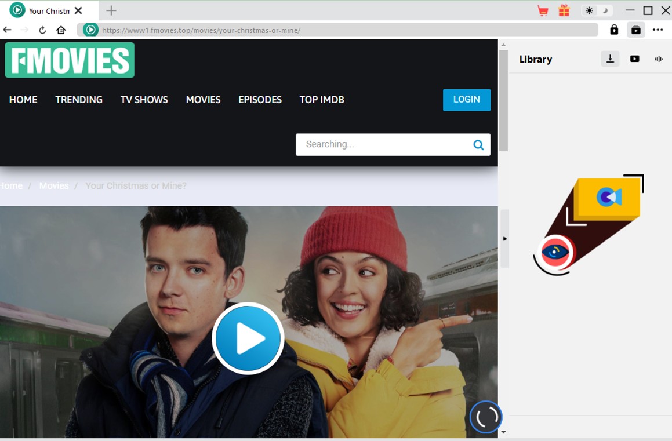Open a new tab with plus button
Screen dimensions: 672x441
(x=111, y=10)
